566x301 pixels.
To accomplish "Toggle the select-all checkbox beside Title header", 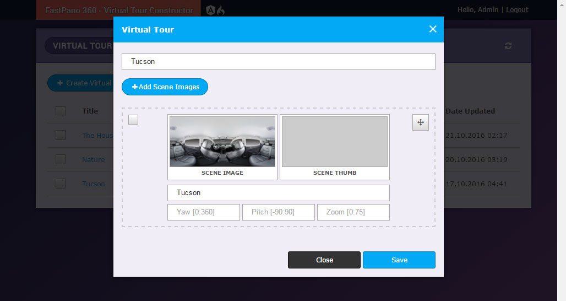I will (61, 111).
